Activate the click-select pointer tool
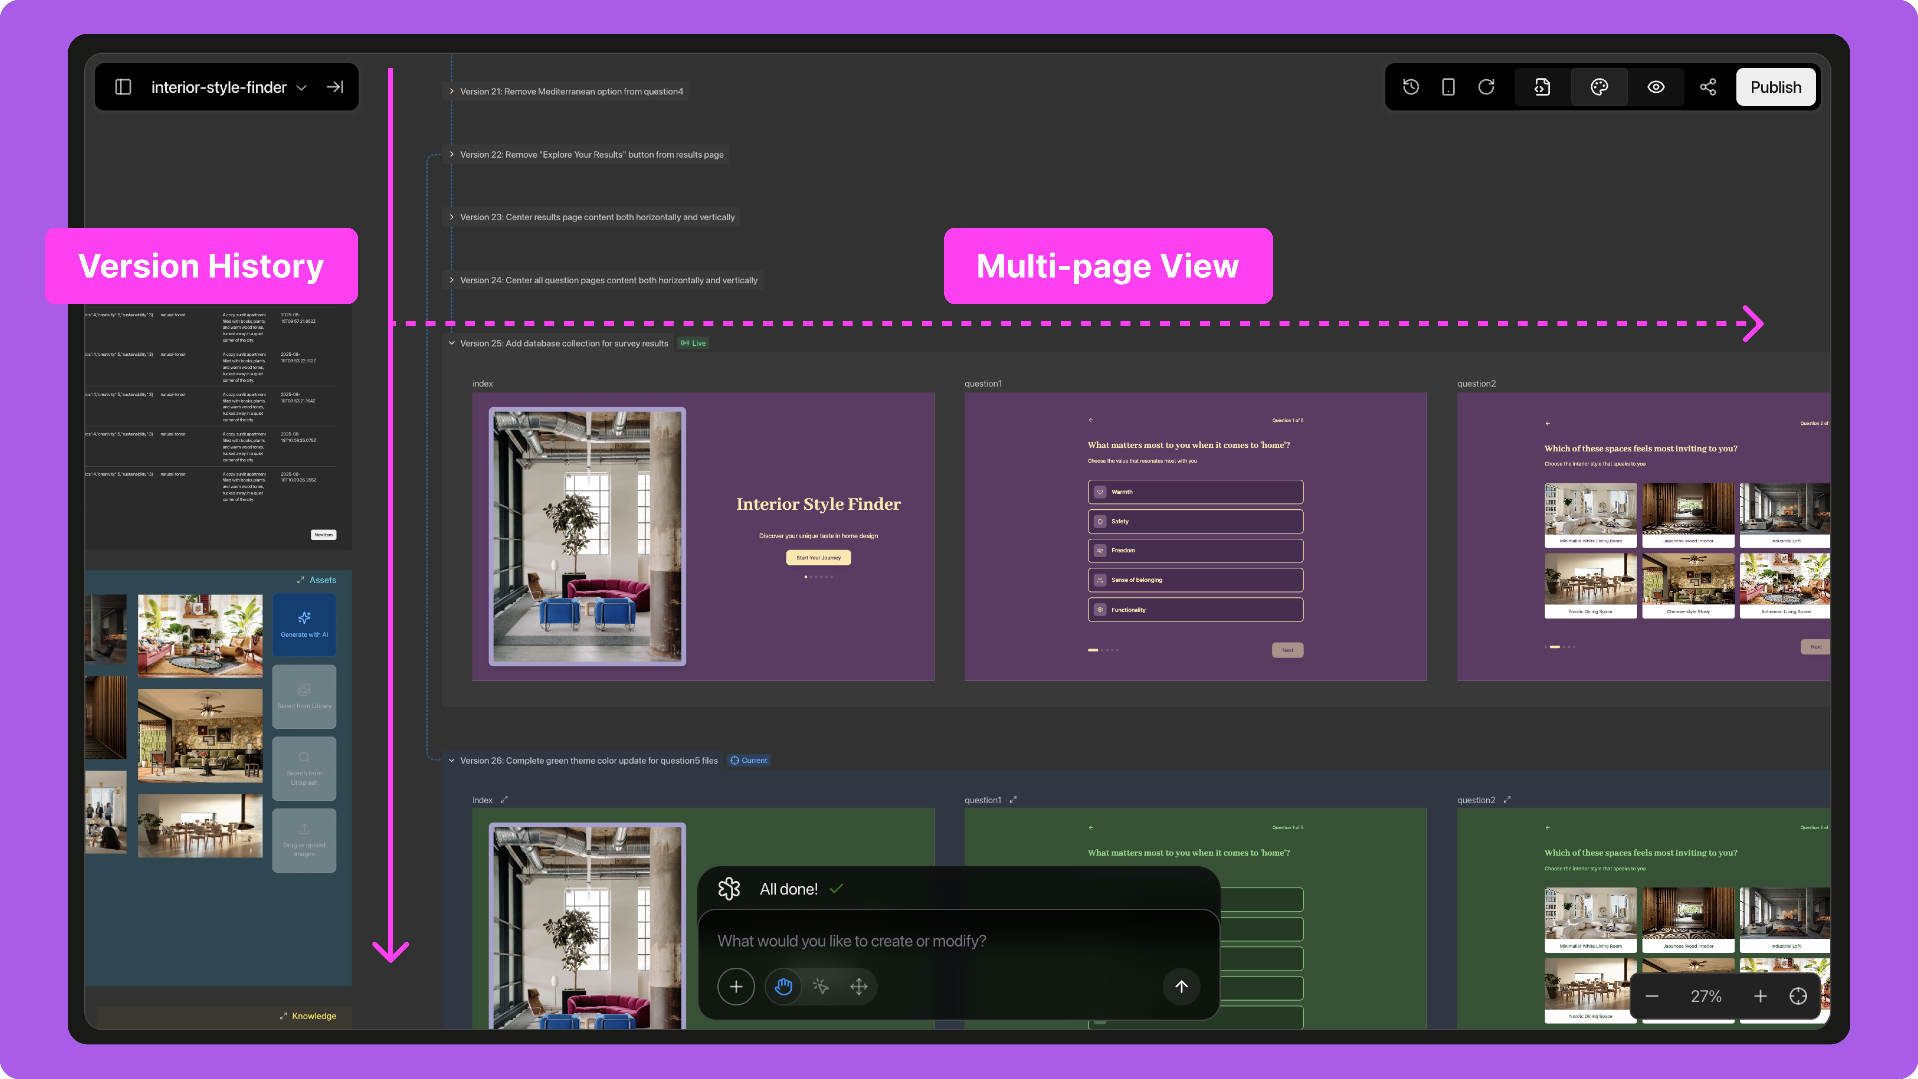 (821, 986)
